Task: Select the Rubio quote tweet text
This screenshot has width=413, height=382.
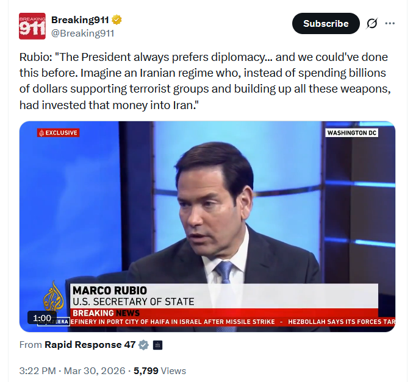Action: point(205,81)
